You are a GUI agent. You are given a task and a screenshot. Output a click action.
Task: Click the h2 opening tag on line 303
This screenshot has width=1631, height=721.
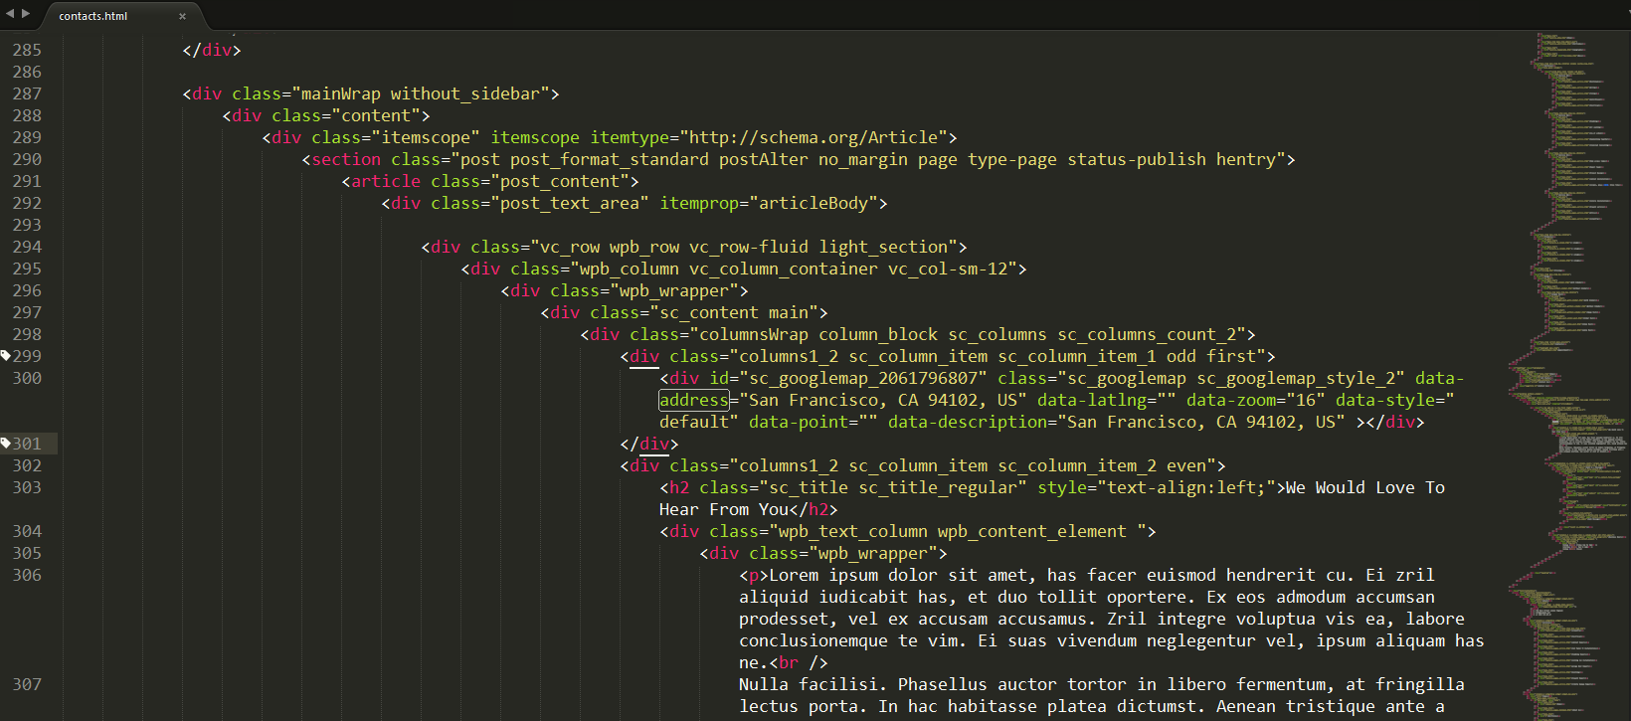click(x=678, y=487)
